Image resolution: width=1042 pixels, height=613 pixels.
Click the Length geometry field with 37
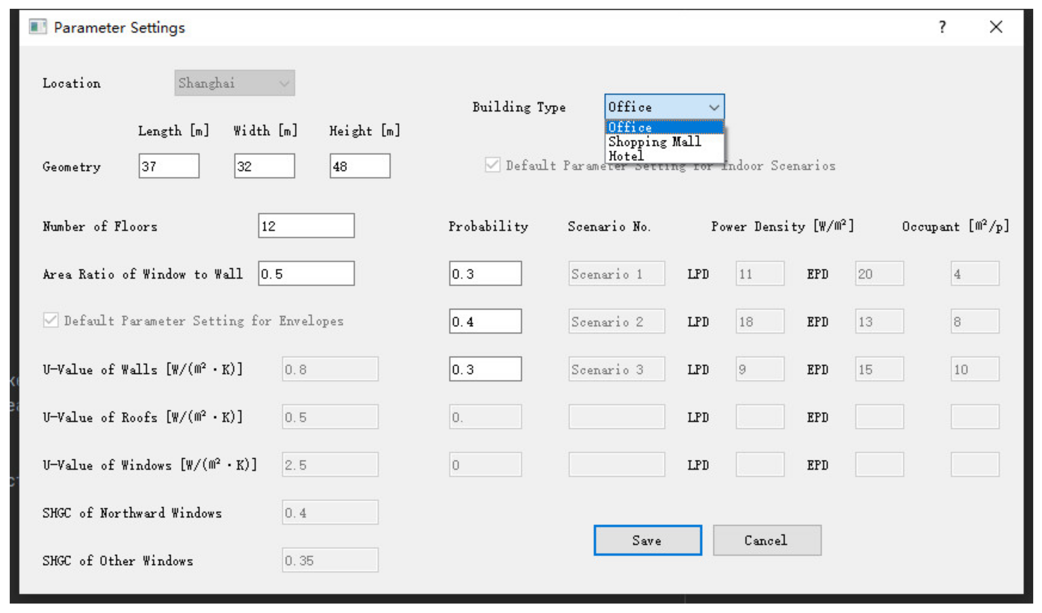[169, 166]
